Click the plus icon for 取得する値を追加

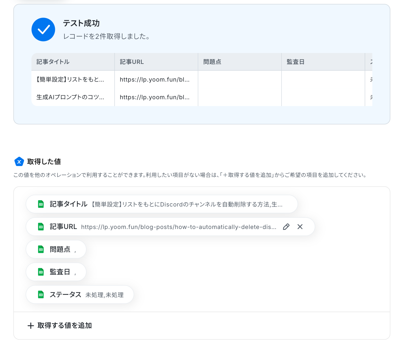pyautogui.click(x=31, y=326)
